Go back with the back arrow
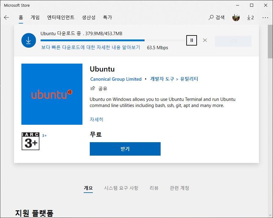The width and height of the screenshot is (273, 218). [x=6, y=17]
